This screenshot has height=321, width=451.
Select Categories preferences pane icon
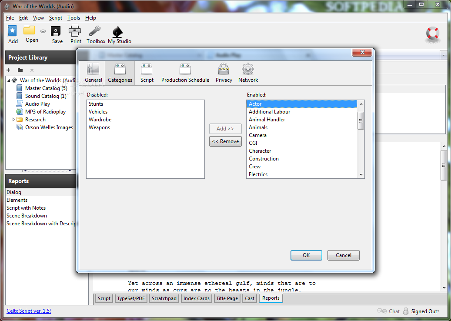120,69
